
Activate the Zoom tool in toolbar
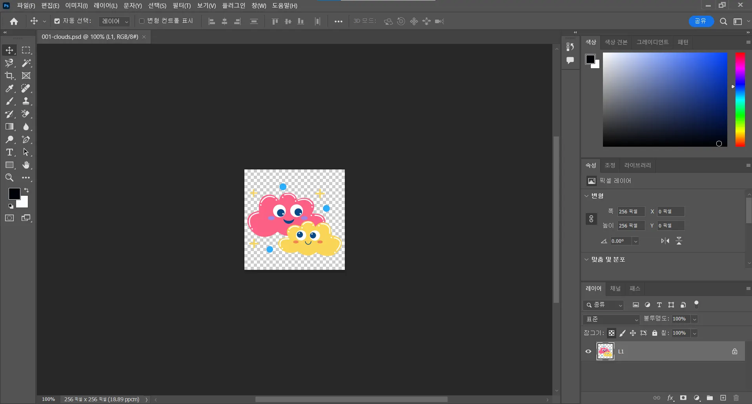click(x=9, y=178)
